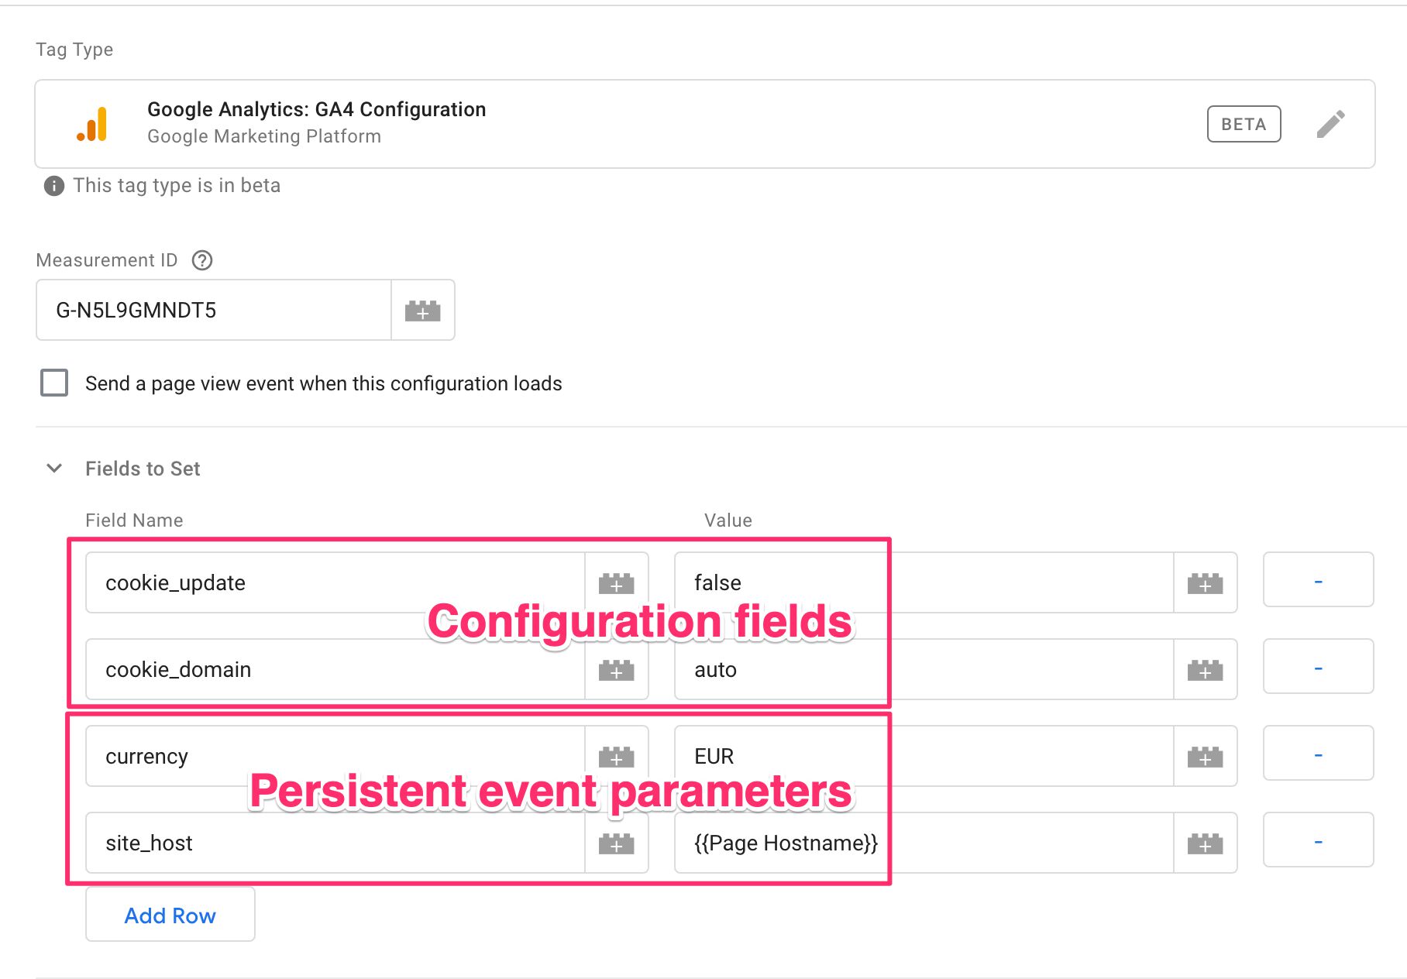This screenshot has height=979, width=1407.
Task: Open variable picker beside cookie_domain field name
Action: (617, 670)
